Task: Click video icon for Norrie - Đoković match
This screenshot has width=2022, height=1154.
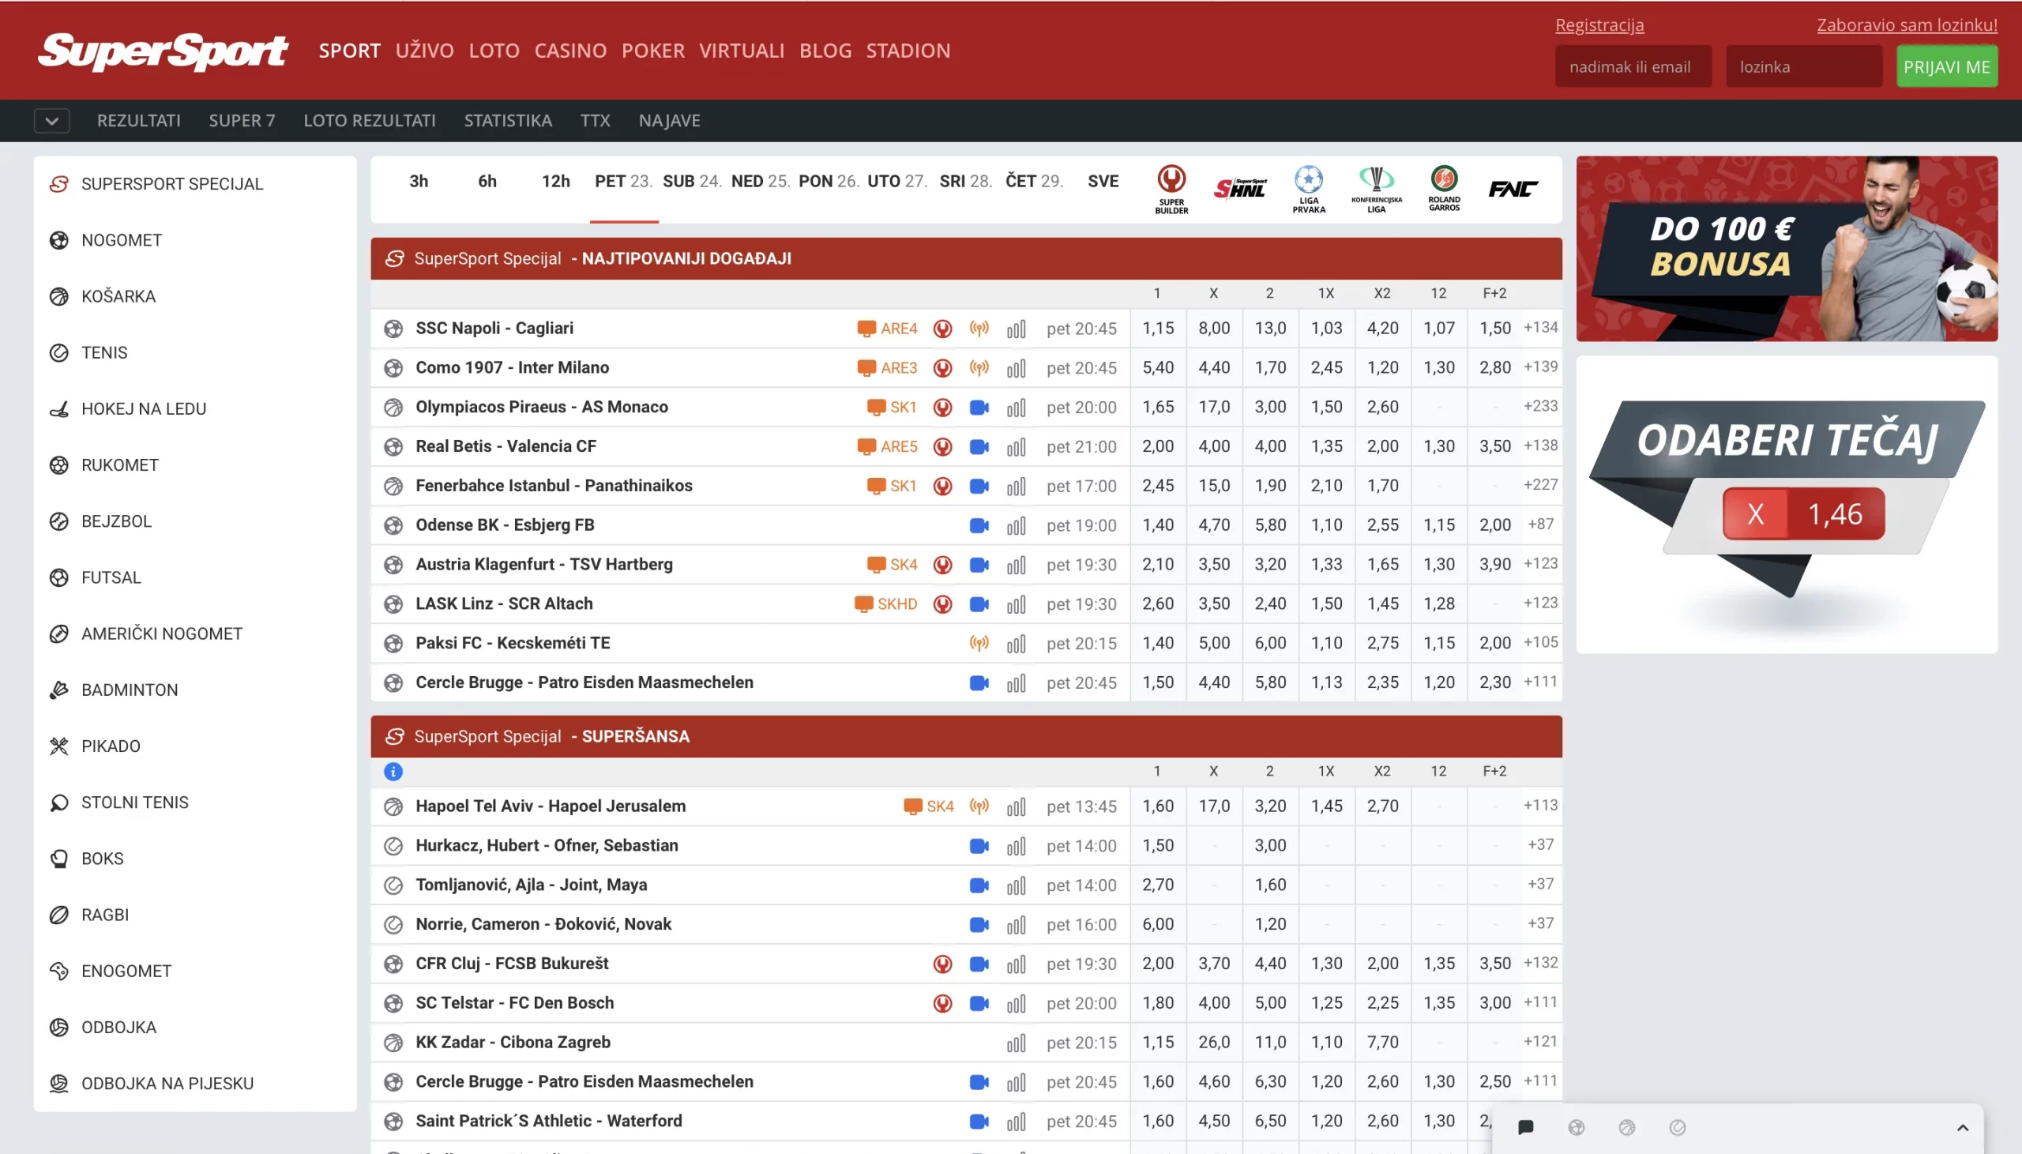Action: 979,925
